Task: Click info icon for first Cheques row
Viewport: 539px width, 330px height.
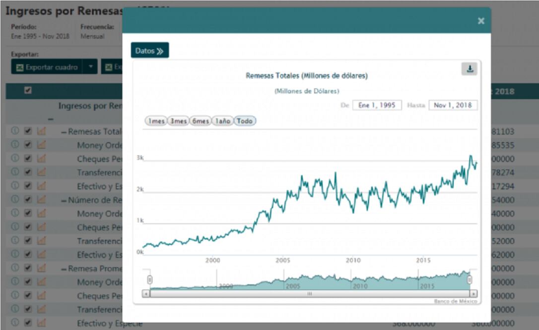Action: (15, 159)
